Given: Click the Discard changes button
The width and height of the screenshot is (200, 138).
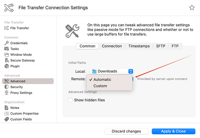Looking at the screenshot, I should pos(126,131).
